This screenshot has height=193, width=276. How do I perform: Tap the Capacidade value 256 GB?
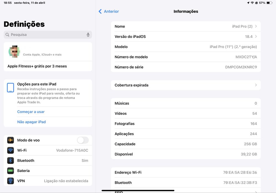click(x=251, y=144)
